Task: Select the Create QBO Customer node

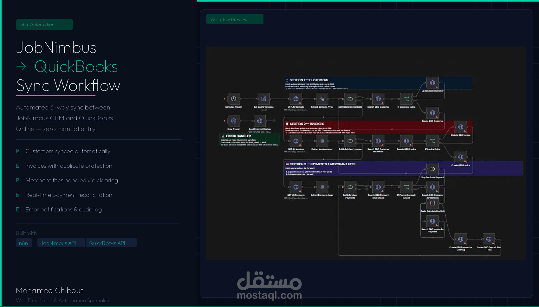Action: (x=432, y=113)
